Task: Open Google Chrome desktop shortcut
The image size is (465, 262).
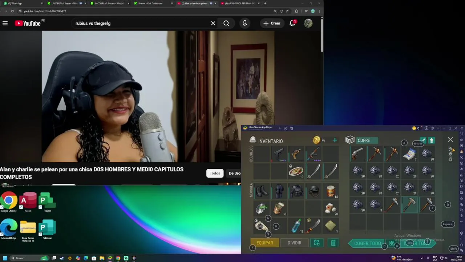Action: (9, 202)
